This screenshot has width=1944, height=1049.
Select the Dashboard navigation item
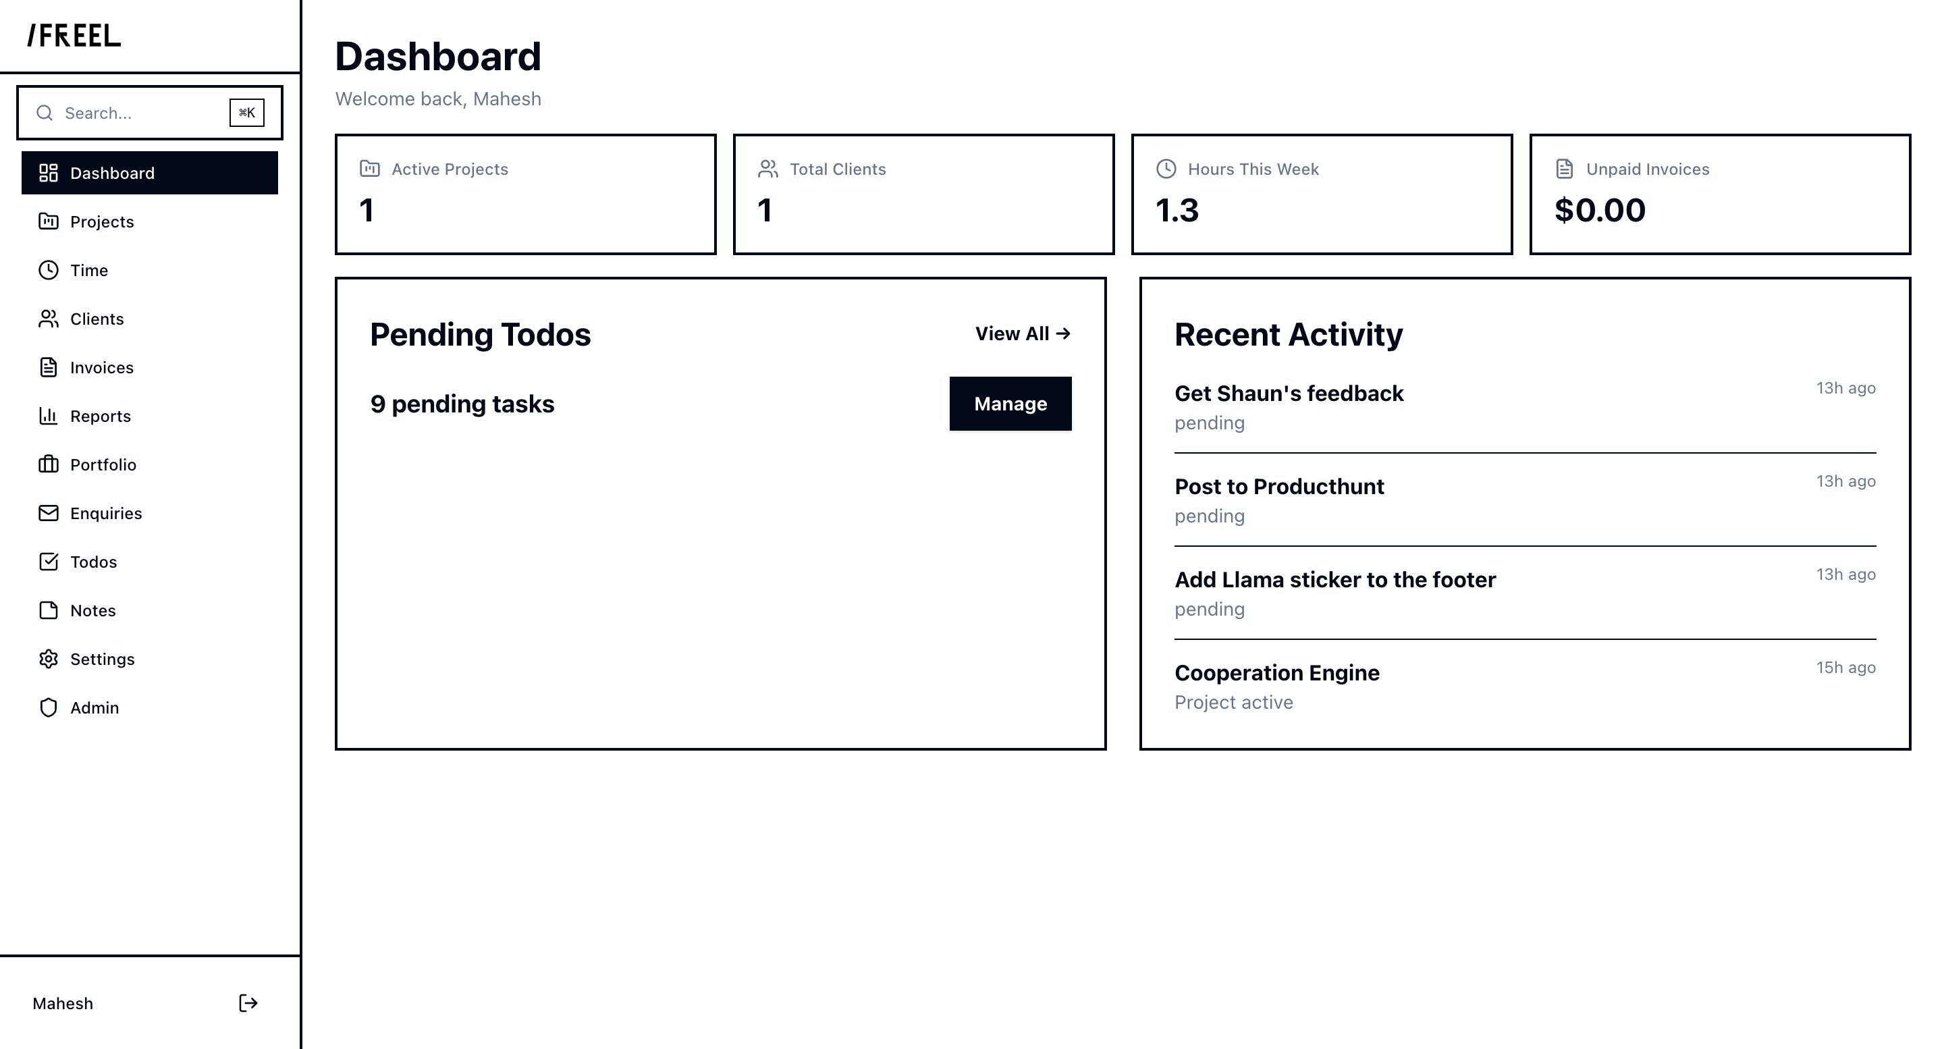click(x=149, y=173)
